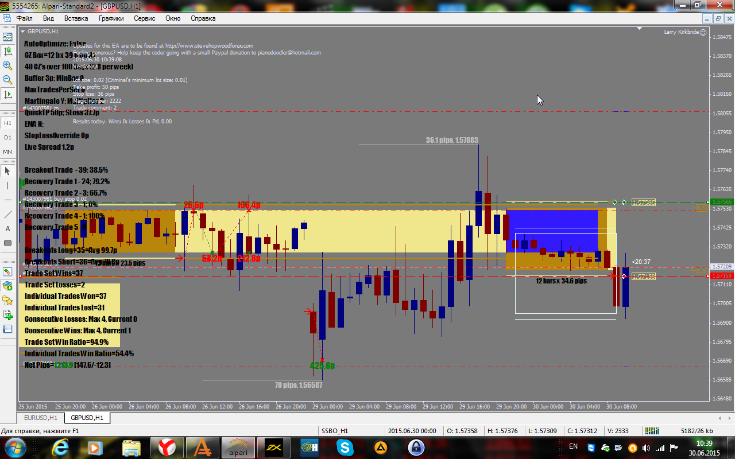Select the candlestick chart icon in left toolbar
The image size is (735, 459).
7,51
